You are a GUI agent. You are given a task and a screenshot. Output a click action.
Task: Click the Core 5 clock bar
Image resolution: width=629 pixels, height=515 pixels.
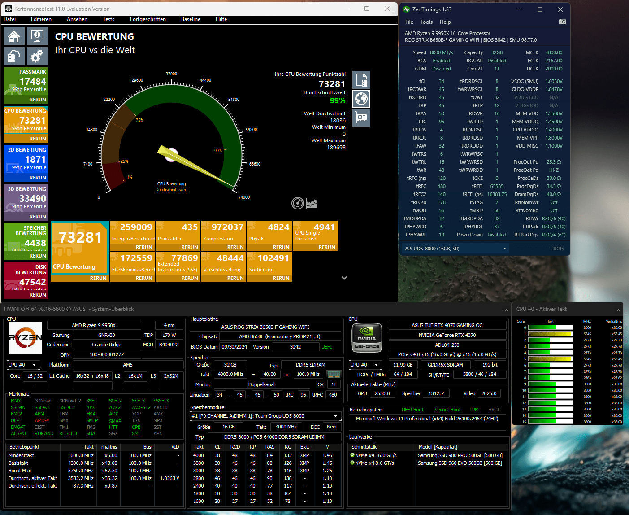pyautogui.click(x=550, y=359)
